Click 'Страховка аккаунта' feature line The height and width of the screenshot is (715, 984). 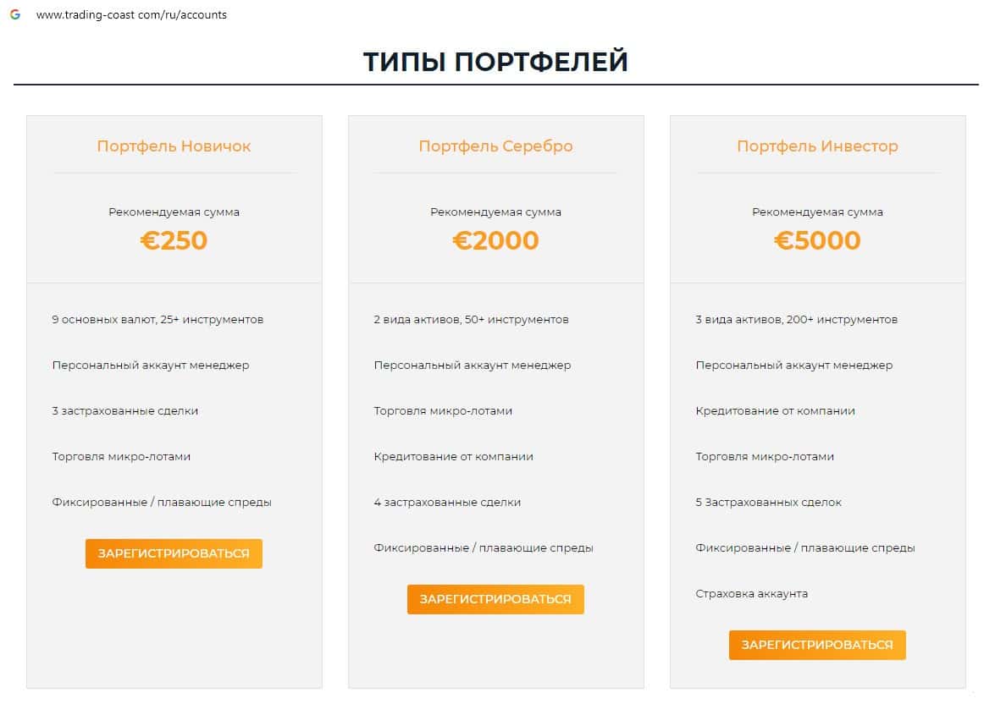(752, 594)
